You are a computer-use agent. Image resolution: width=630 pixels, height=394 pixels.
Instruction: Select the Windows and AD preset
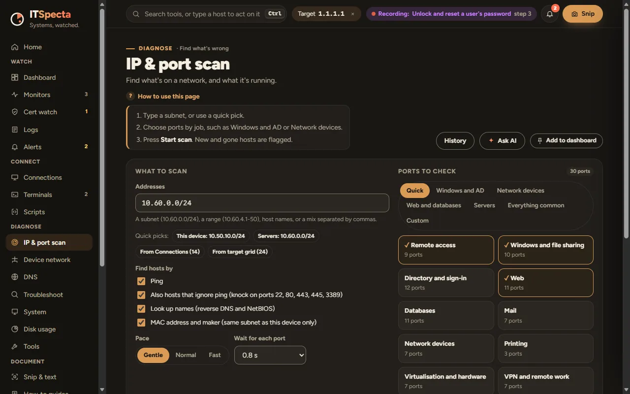click(x=460, y=191)
